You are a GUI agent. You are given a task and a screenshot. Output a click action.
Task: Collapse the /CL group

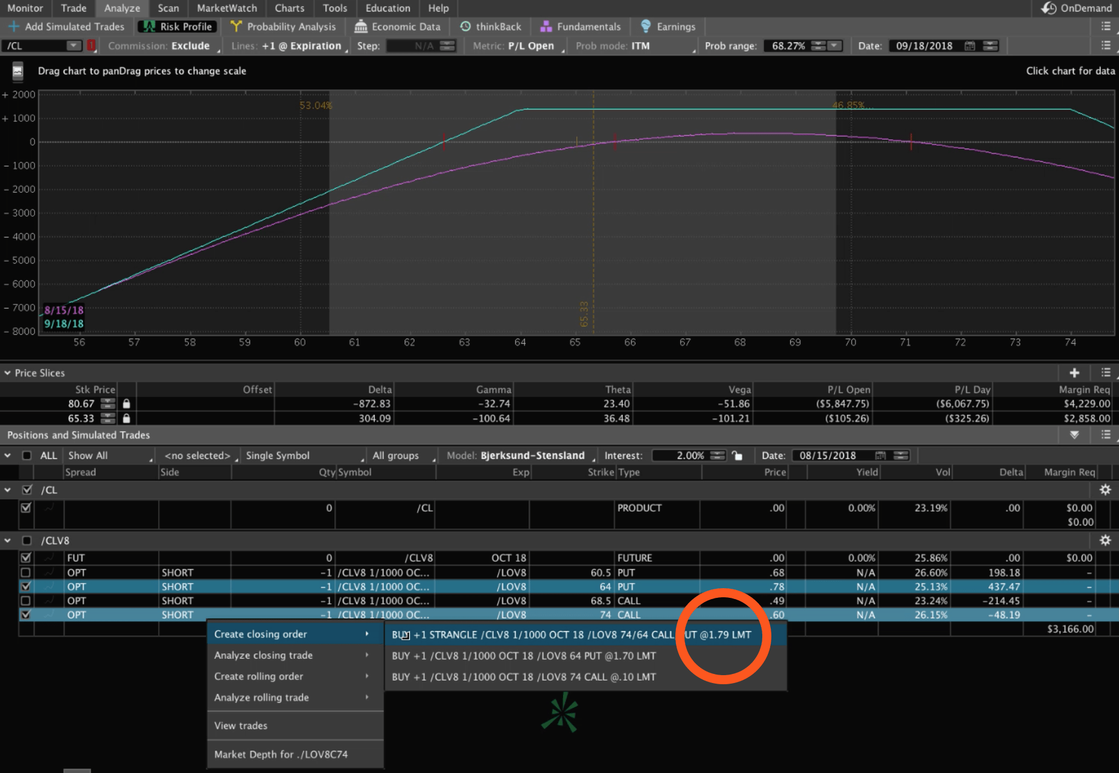[7, 490]
